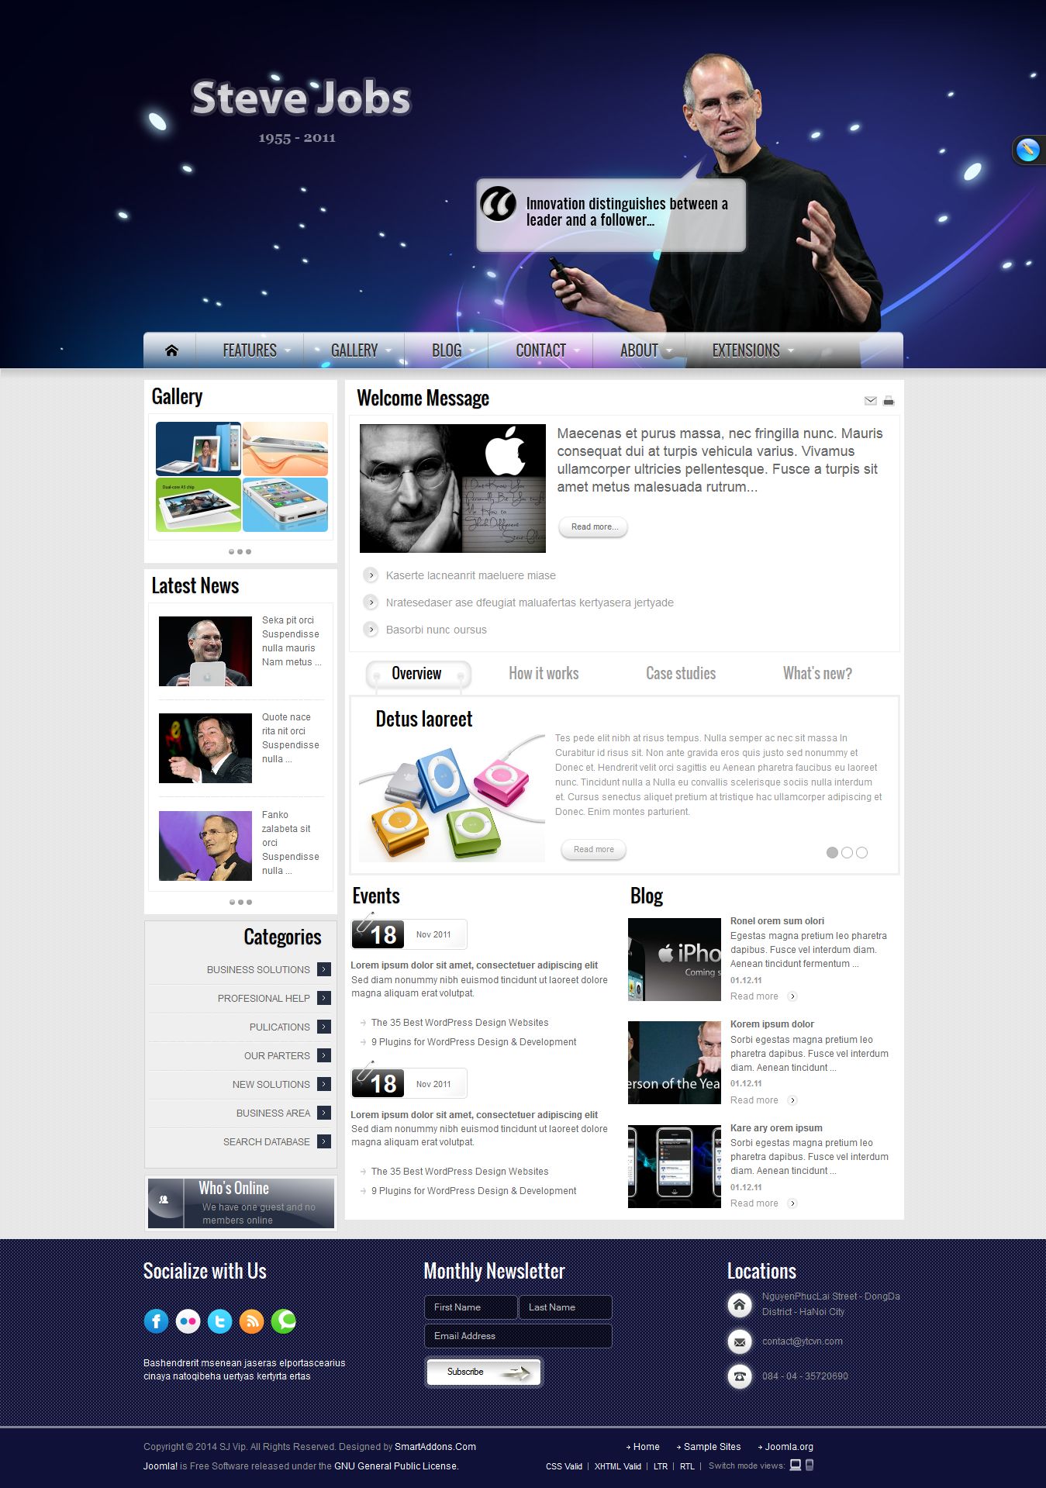This screenshot has height=1488, width=1046.
Task: Click arrow icon next to Search Database
Action: pyautogui.click(x=324, y=1141)
